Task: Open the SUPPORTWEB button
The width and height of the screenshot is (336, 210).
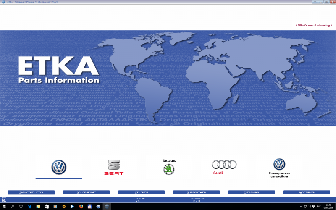Action: click(197, 192)
